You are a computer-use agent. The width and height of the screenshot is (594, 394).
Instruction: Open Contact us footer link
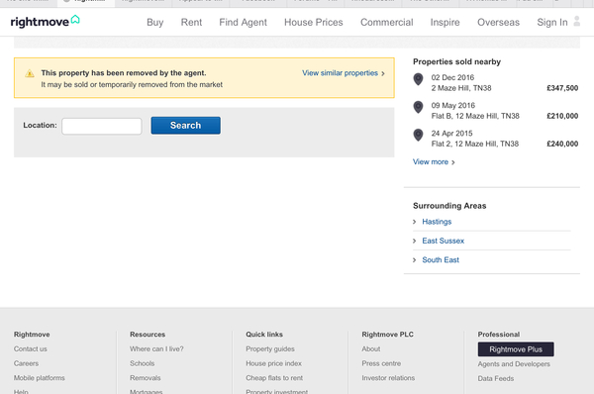31,348
